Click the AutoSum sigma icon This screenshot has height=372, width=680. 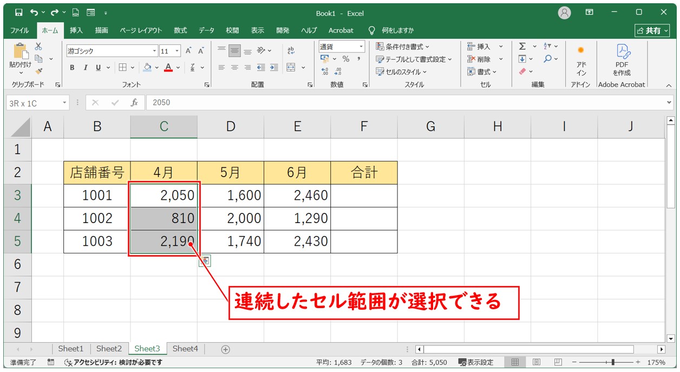coord(522,47)
